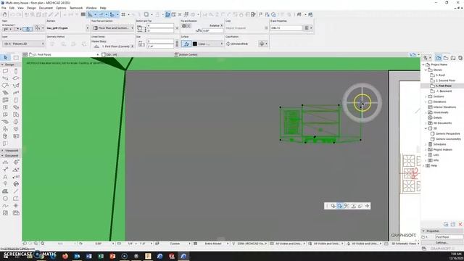464x261 pixels.
Task: Click the Settings button in Navigator Properties
Action: 442,243
